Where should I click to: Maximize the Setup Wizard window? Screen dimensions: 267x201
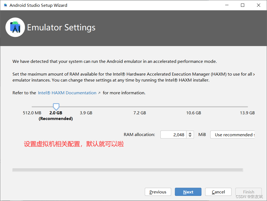pos(243,5)
